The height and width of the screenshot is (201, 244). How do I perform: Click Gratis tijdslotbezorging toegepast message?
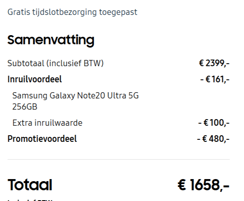click(72, 12)
